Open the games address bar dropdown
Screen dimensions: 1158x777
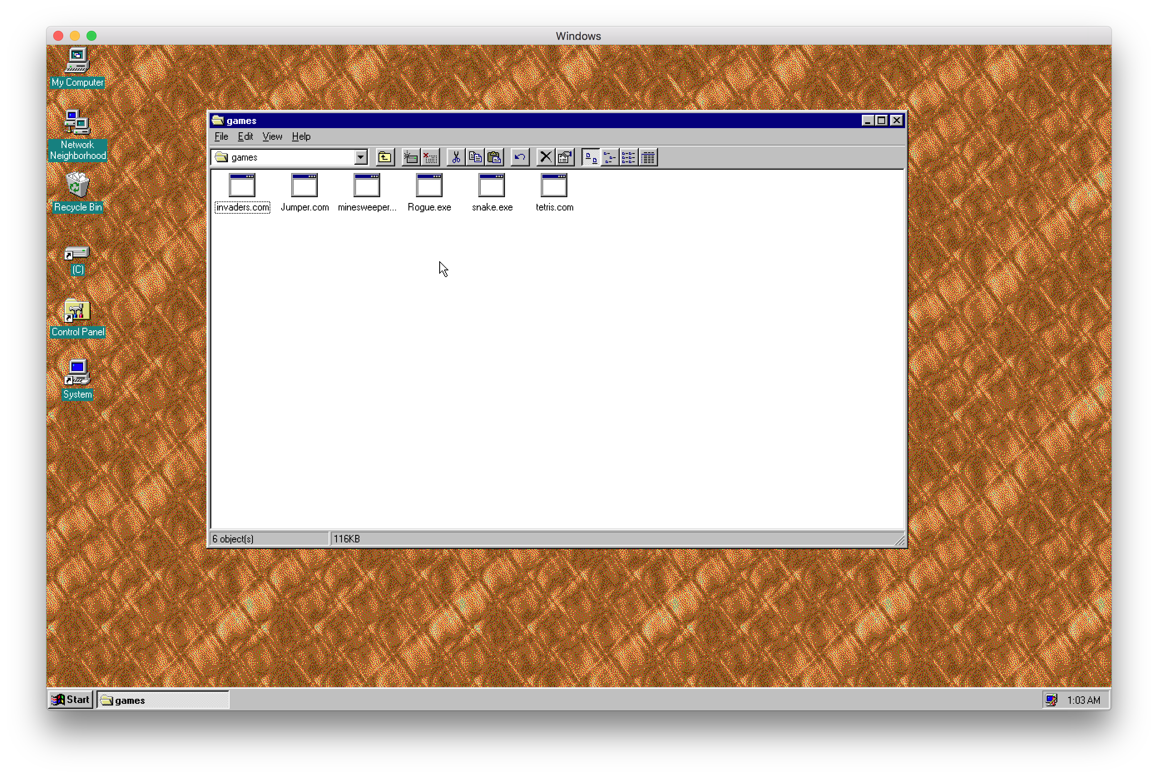tap(360, 157)
